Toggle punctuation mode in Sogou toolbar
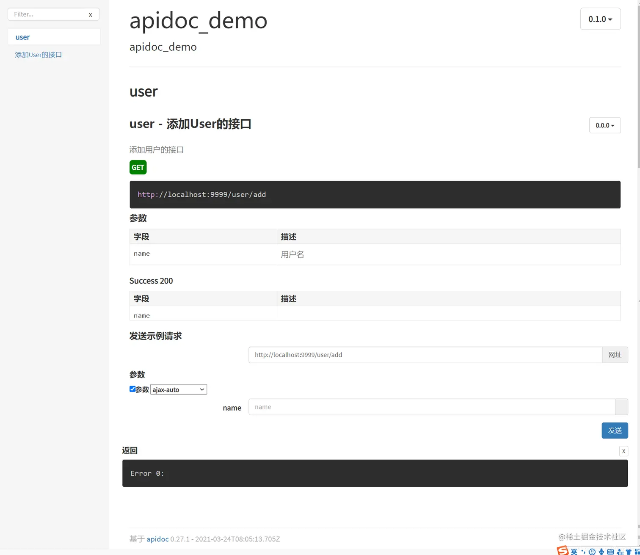640x555 pixels. 583,551
